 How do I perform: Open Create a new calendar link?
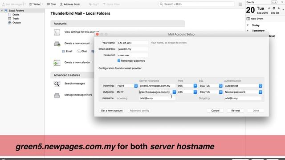point(77,62)
